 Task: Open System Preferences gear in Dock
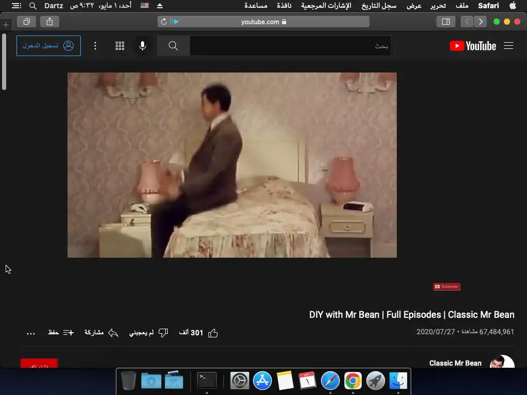(x=240, y=381)
